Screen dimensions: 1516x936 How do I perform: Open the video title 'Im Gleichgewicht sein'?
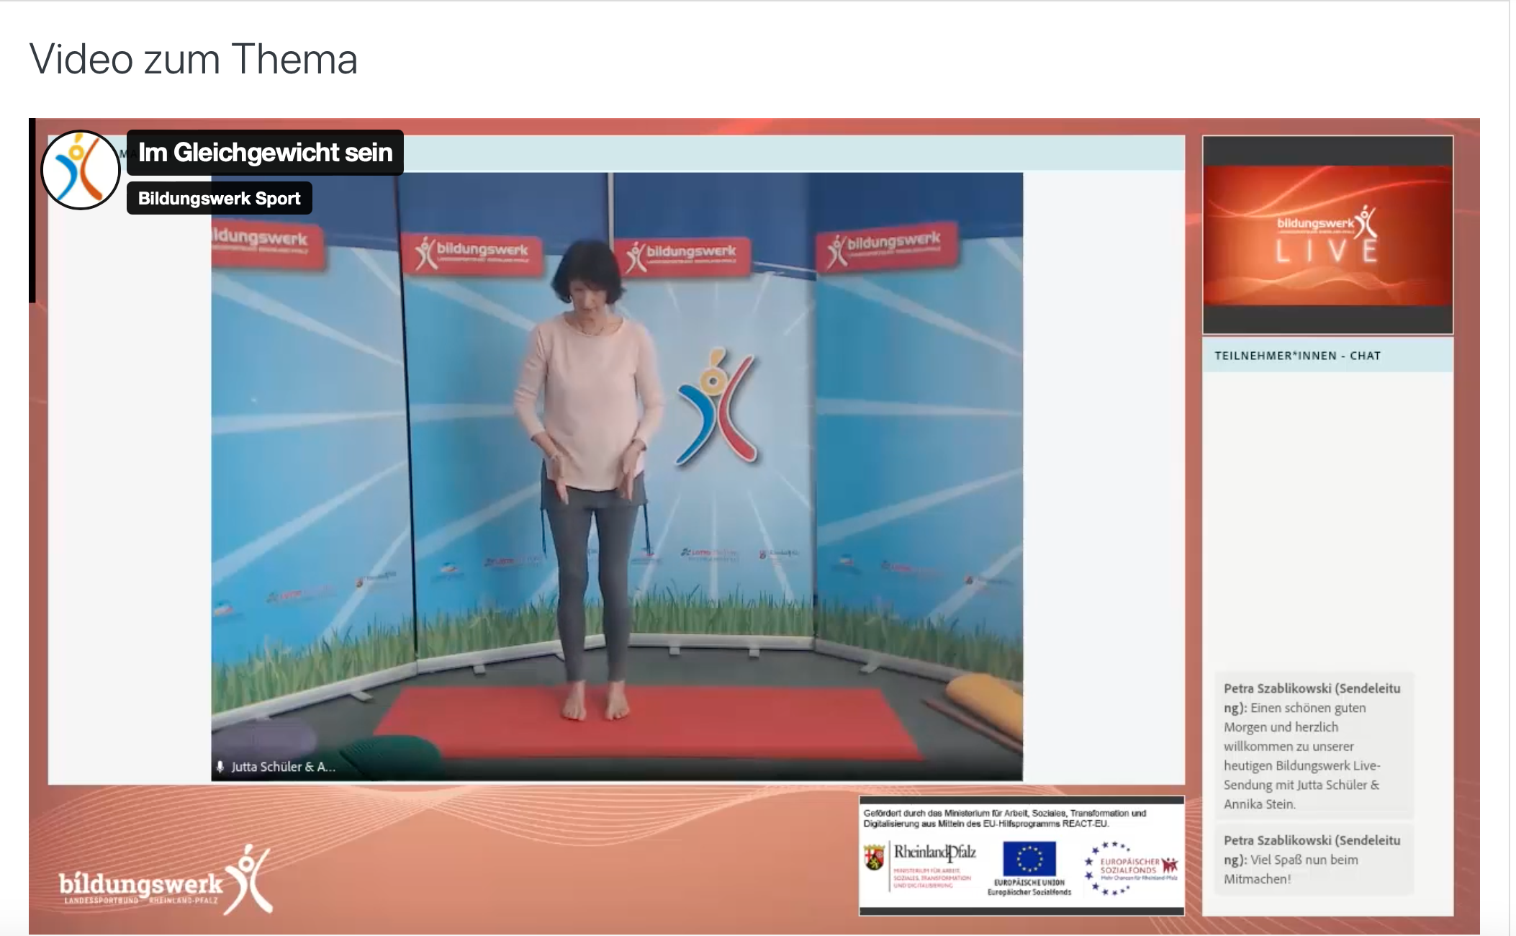pos(265,153)
